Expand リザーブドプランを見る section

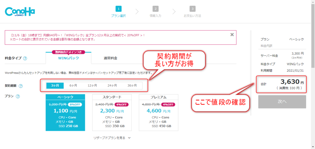[x=112, y=138]
